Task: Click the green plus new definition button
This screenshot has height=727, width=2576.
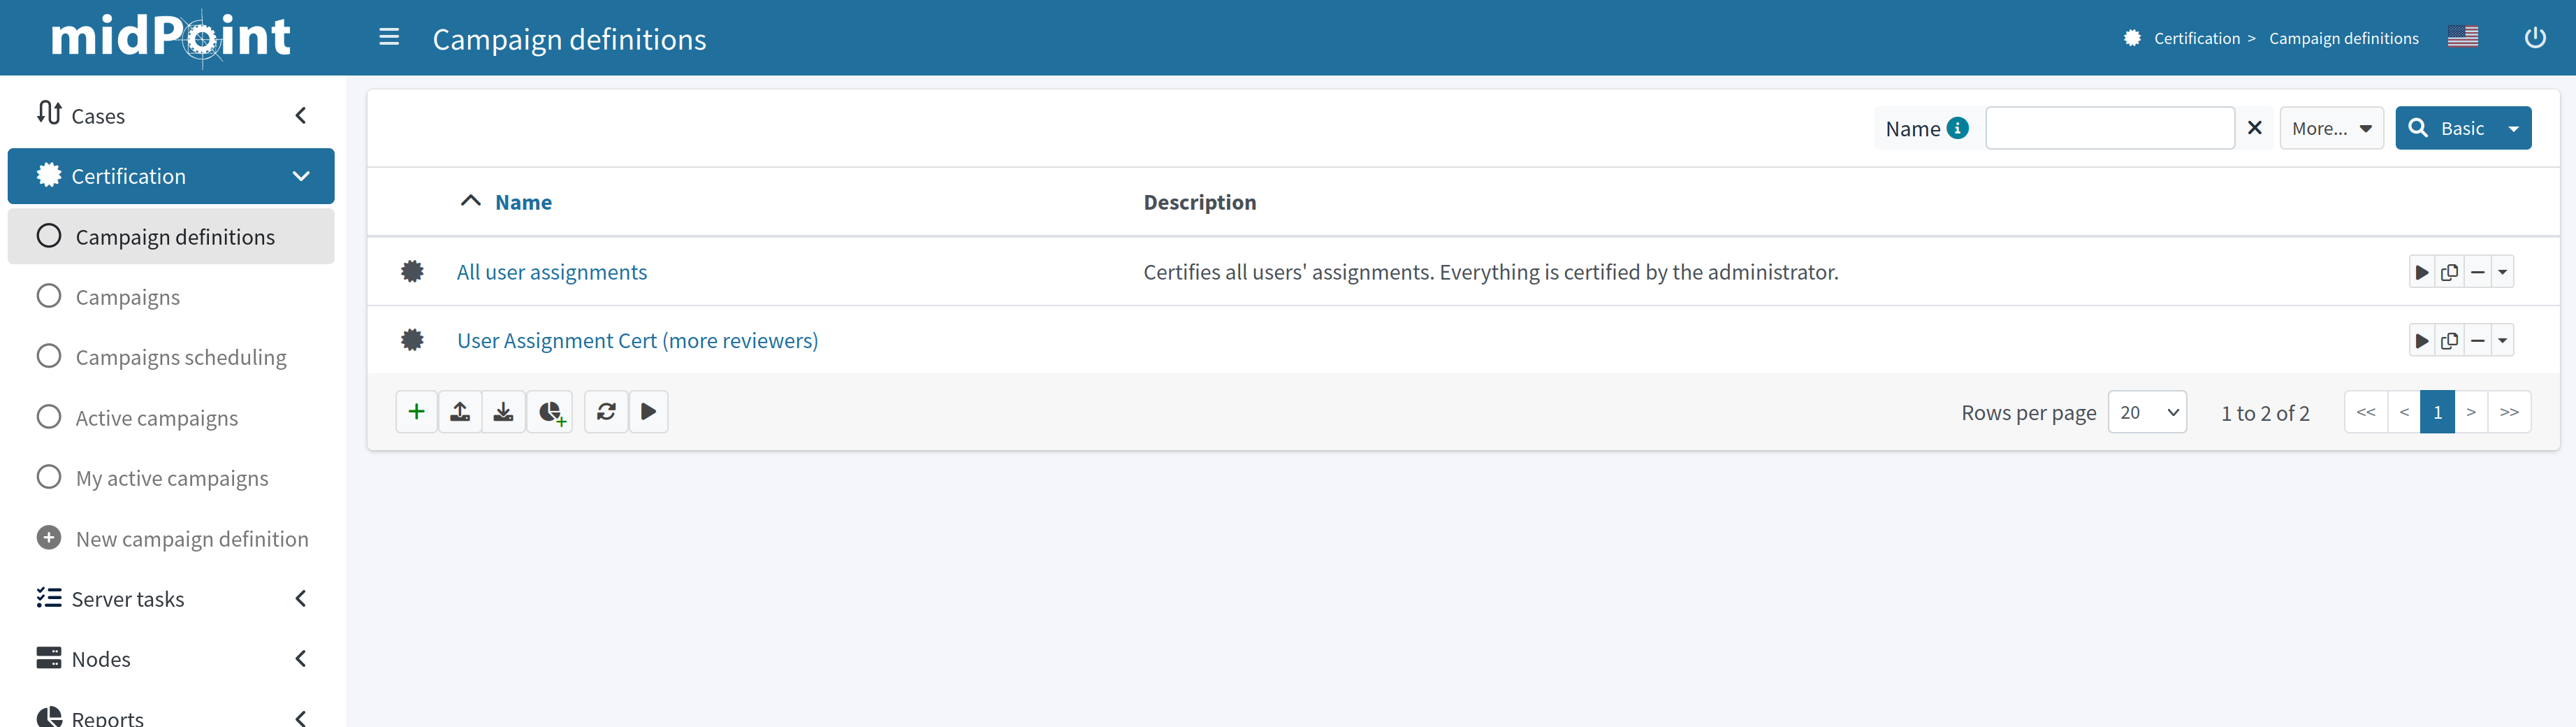Action: 416,412
